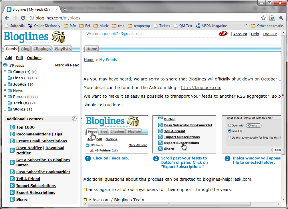Open the Chrome wrench menu

(281, 18)
